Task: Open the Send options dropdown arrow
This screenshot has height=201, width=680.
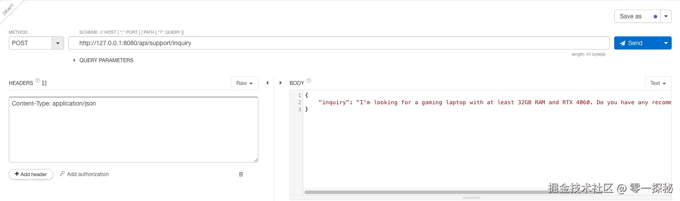Action: point(666,43)
